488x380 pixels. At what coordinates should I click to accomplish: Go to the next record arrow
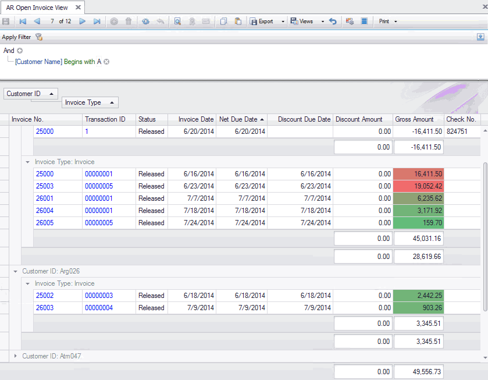(x=83, y=22)
